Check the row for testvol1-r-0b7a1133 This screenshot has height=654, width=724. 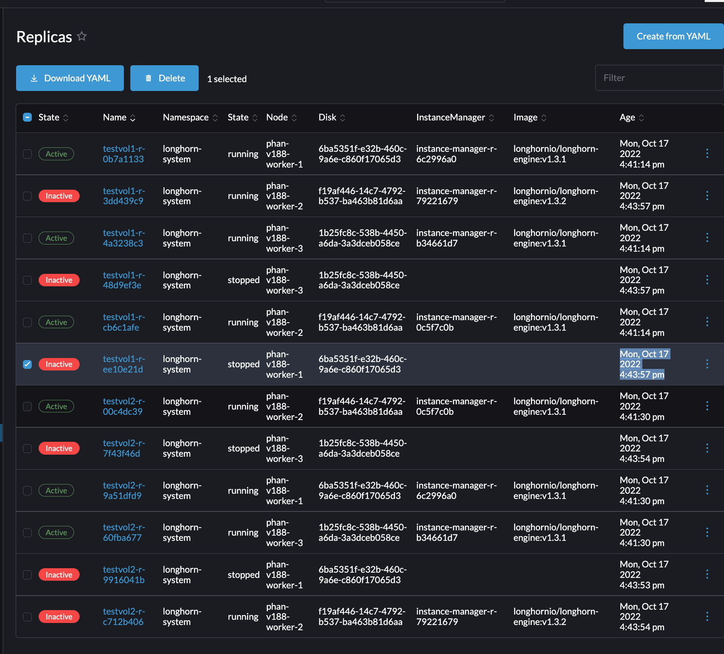pyautogui.click(x=27, y=154)
